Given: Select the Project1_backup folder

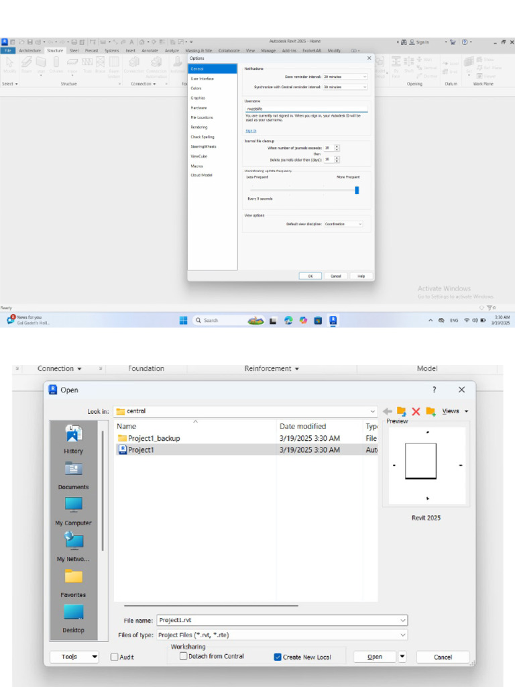Looking at the screenshot, I should pyautogui.click(x=247, y=438).
